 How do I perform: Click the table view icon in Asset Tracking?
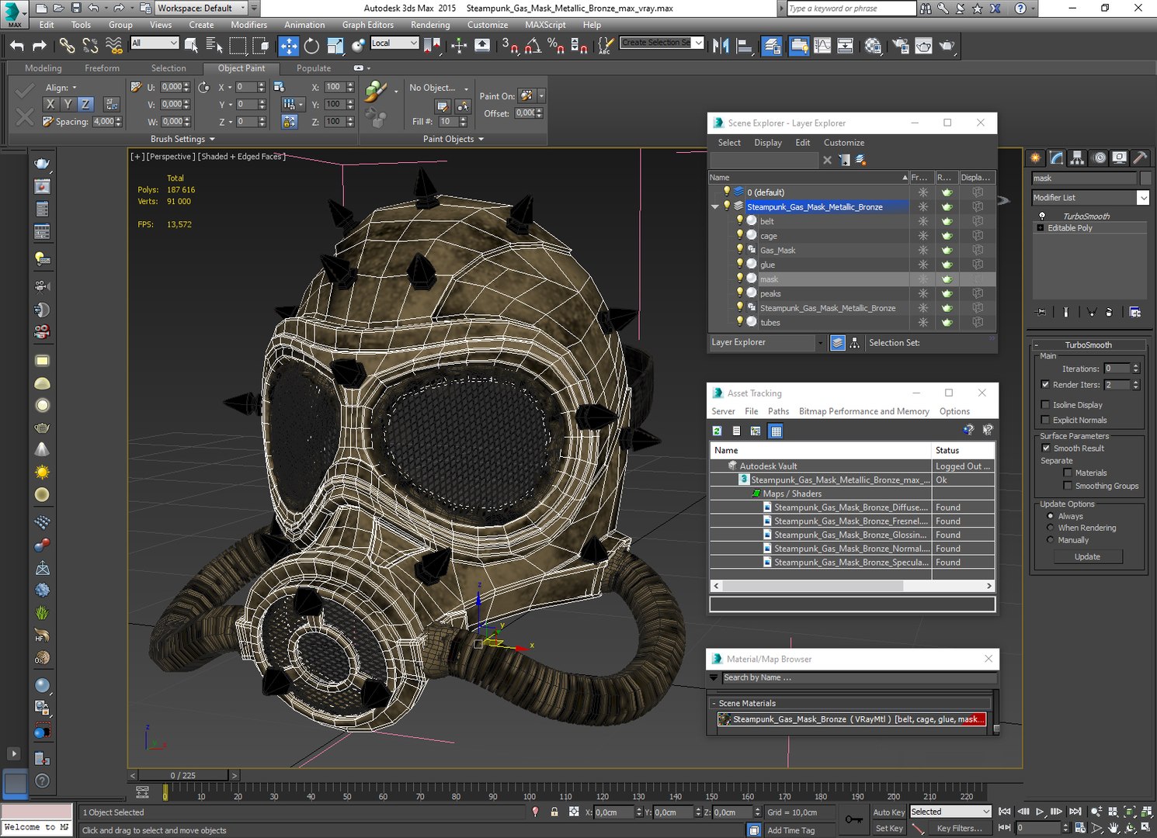tap(776, 431)
